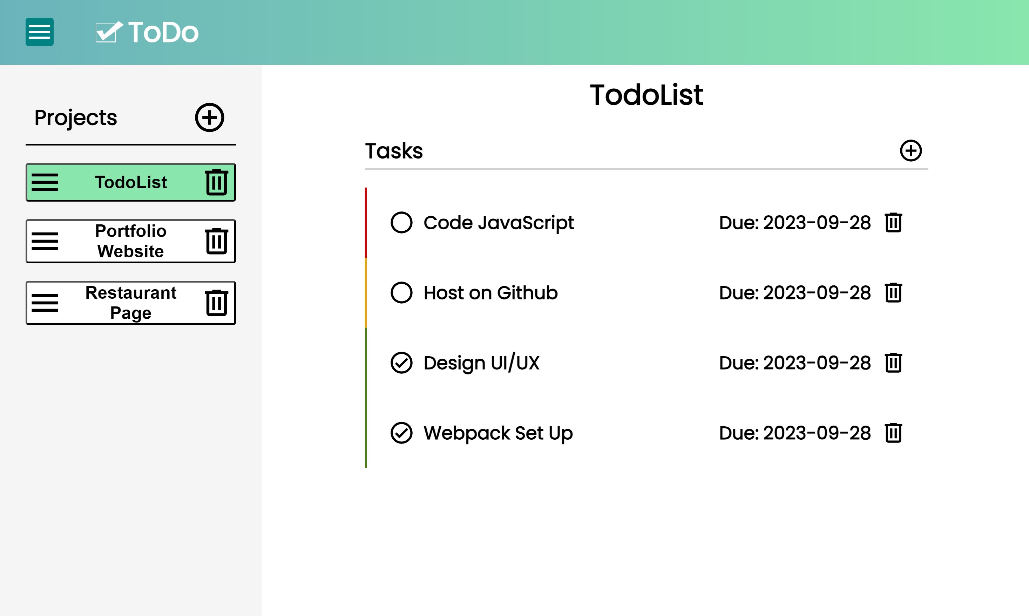The image size is (1029, 616).
Task: Click the Host on Github task name
Action: point(490,293)
